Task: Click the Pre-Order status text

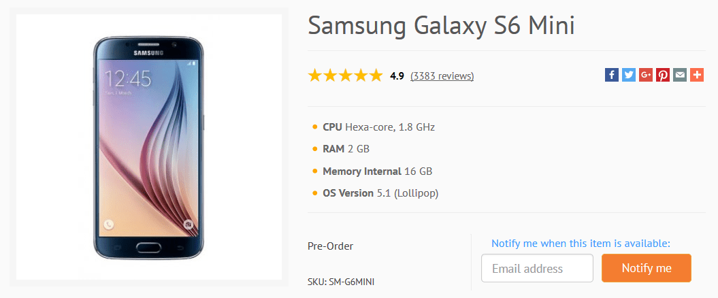Action: (x=330, y=246)
